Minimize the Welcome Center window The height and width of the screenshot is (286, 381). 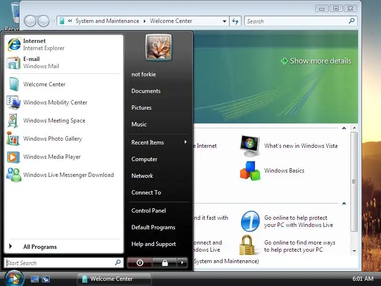(x=322, y=9)
